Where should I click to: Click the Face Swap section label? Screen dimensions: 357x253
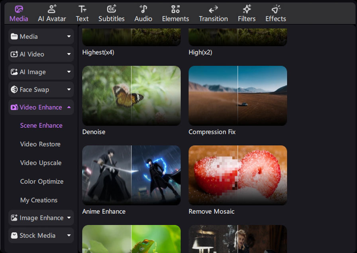pyautogui.click(x=34, y=90)
